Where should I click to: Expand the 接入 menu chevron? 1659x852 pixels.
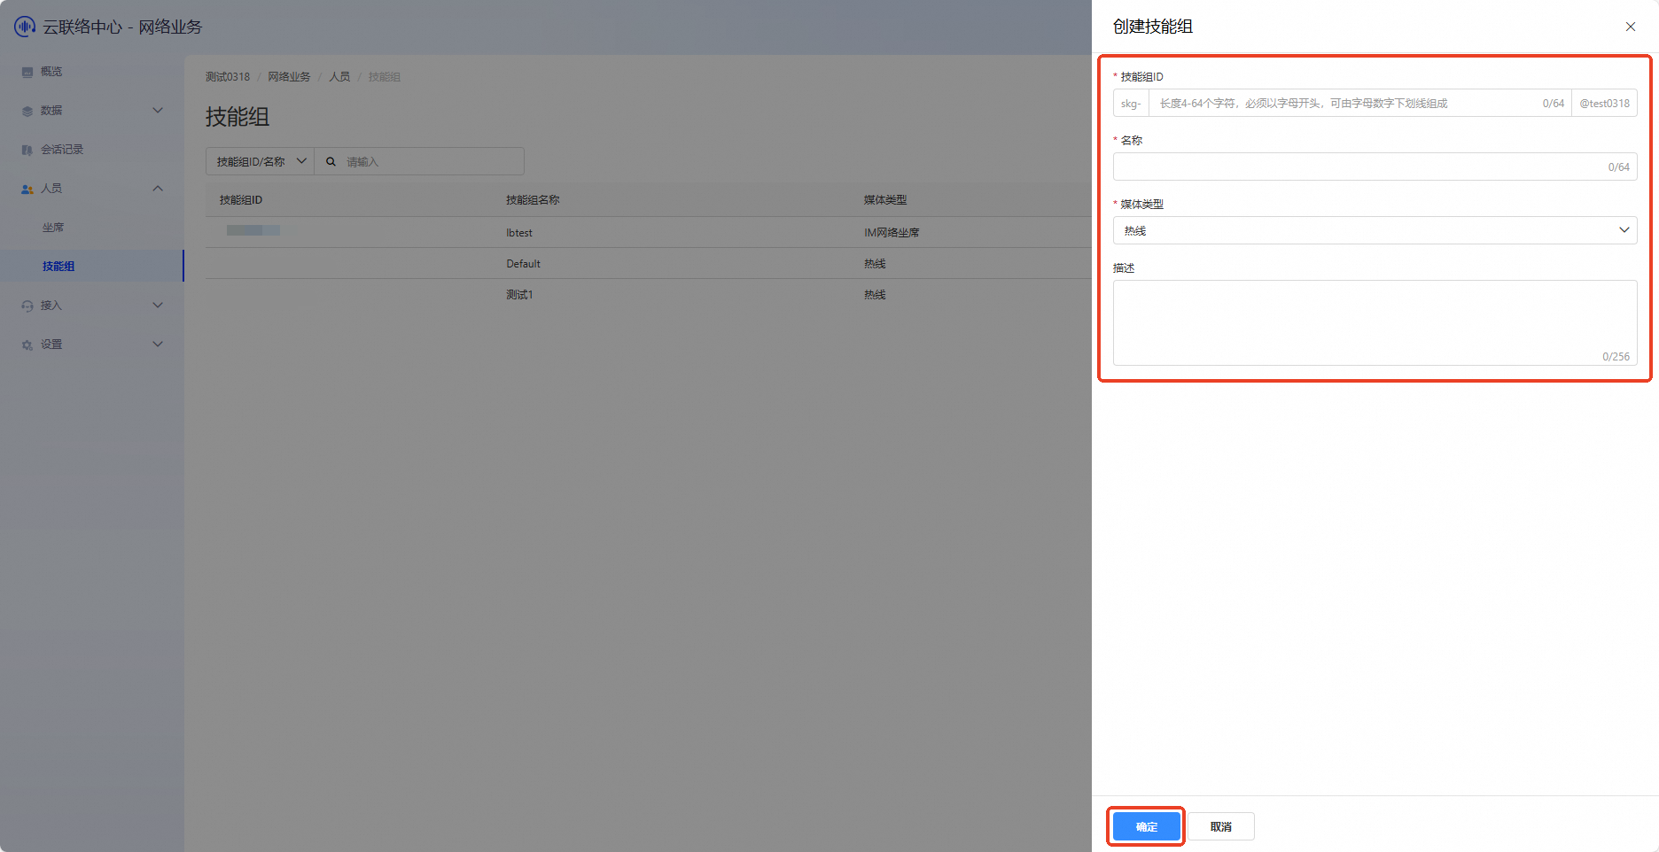coord(158,306)
